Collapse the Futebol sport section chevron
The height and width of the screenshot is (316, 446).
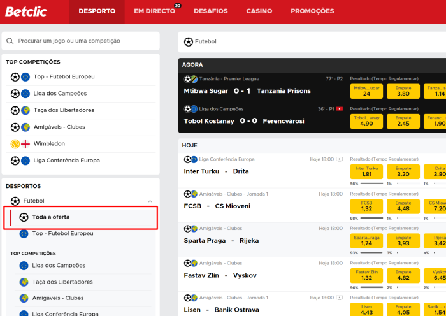pos(150,201)
